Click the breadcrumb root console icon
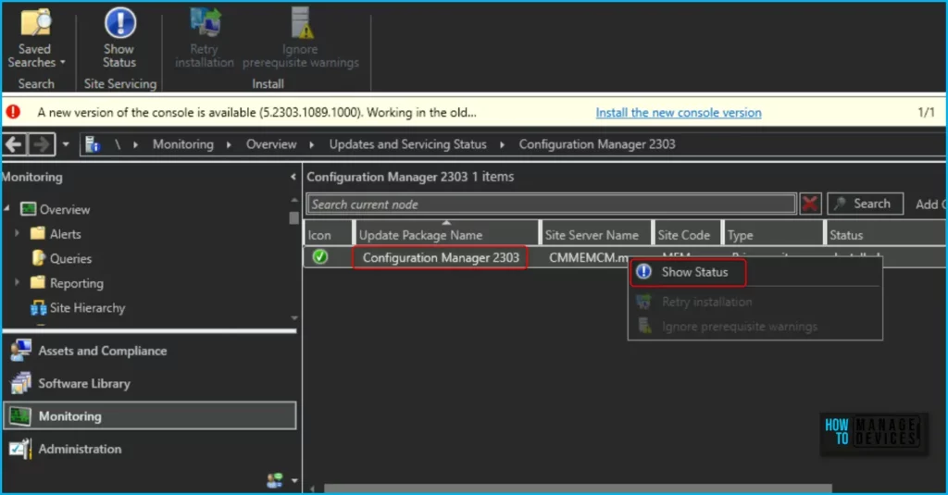 coord(93,144)
